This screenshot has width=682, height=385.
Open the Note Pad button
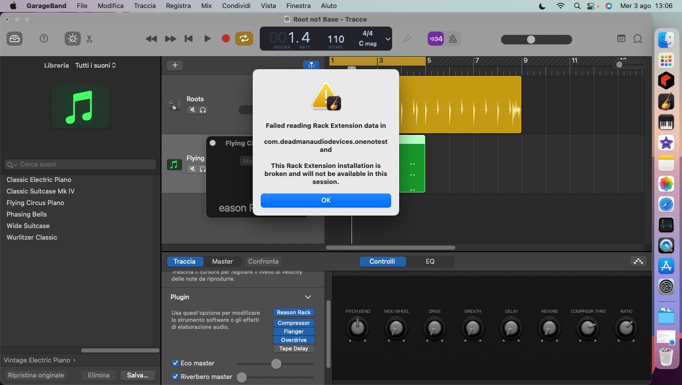point(621,39)
